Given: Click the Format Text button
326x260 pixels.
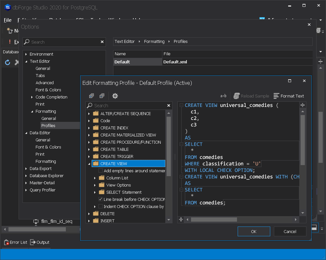Looking at the screenshot, I should pos(289,96).
